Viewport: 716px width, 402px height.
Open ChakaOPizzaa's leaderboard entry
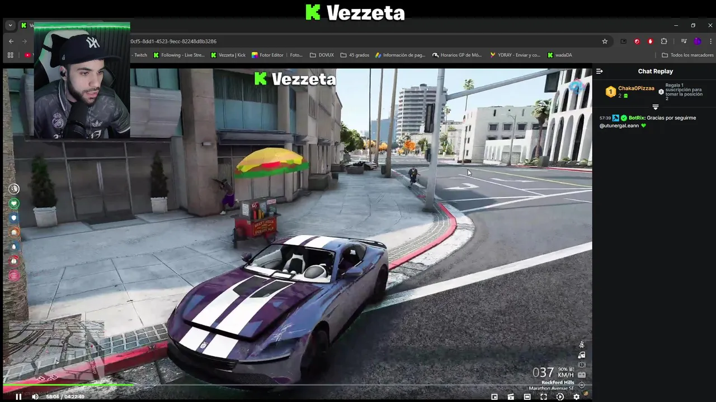coord(630,92)
